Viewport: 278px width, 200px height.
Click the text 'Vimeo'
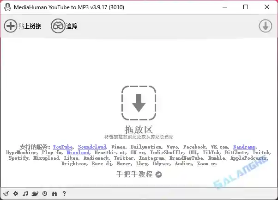(x=118, y=147)
